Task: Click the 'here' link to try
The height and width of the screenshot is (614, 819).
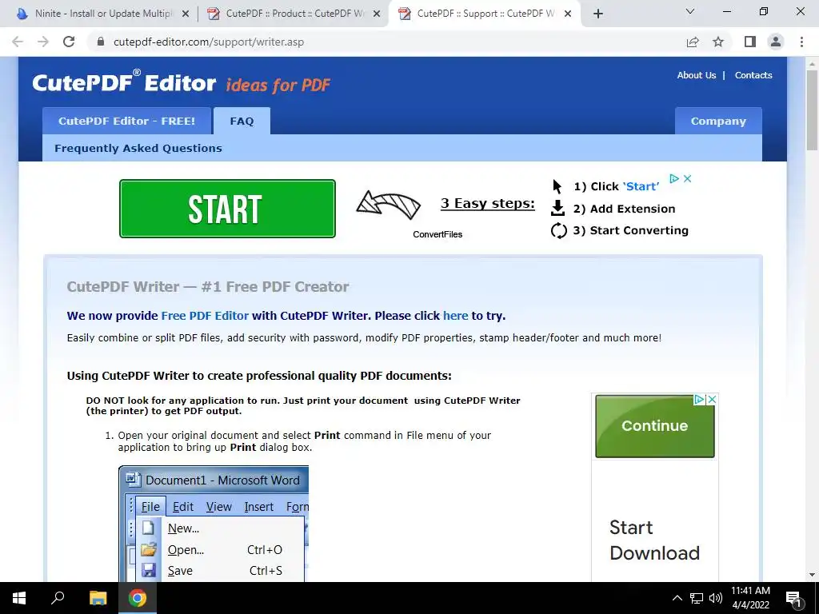Action: (455, 316)
